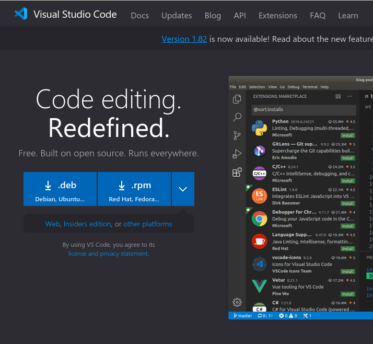Click the File menu in the editor screenshot
Screen dimensions: 373x344
click(x=233, y=87)
